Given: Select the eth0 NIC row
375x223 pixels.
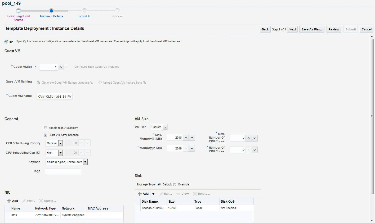Looking at the screenshot, I should pos(64,215).
